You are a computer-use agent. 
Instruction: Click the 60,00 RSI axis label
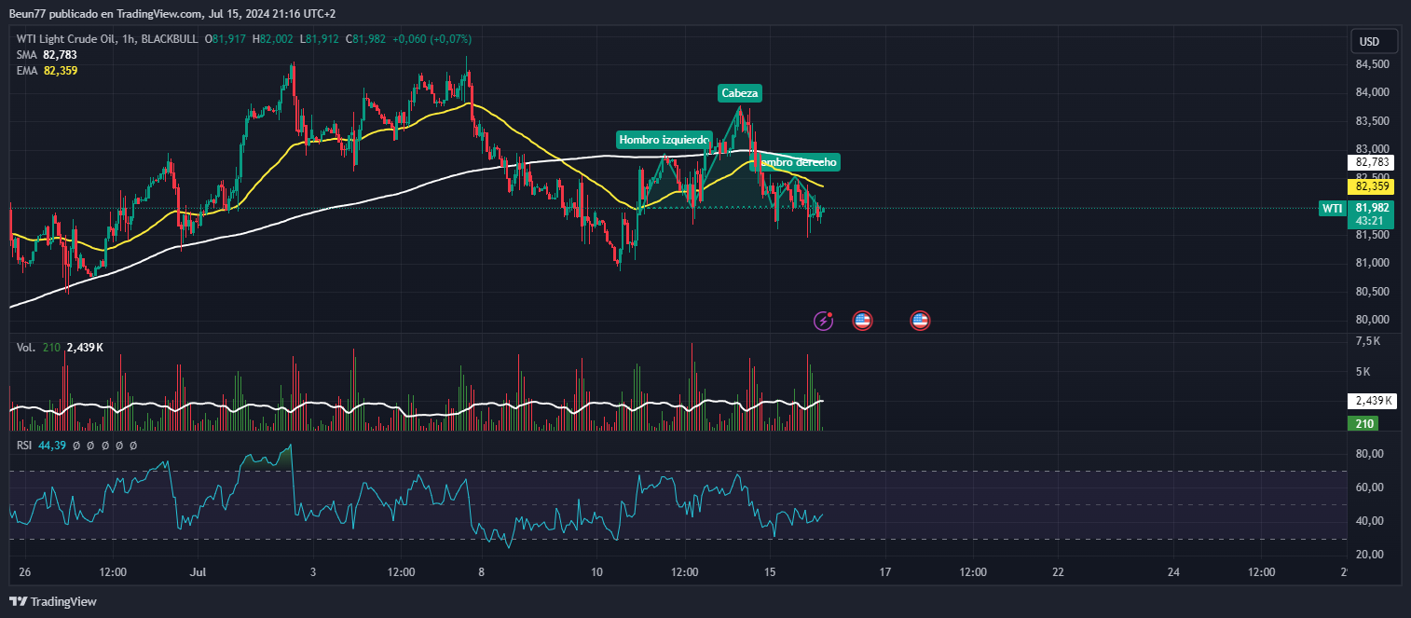click(x=1370, y=488)
